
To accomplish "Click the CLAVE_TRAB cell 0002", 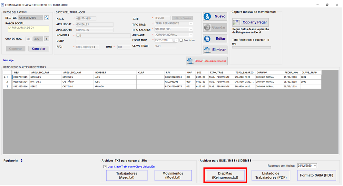I will (x=311, y=82).
